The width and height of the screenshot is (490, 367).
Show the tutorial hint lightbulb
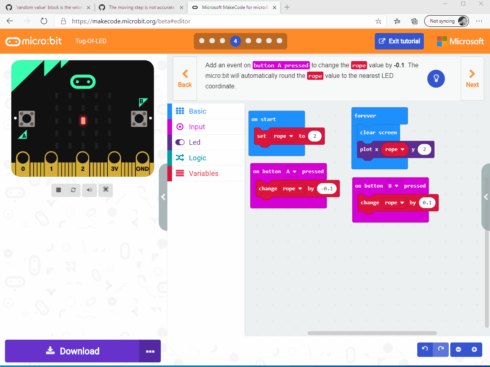point(436,79)
